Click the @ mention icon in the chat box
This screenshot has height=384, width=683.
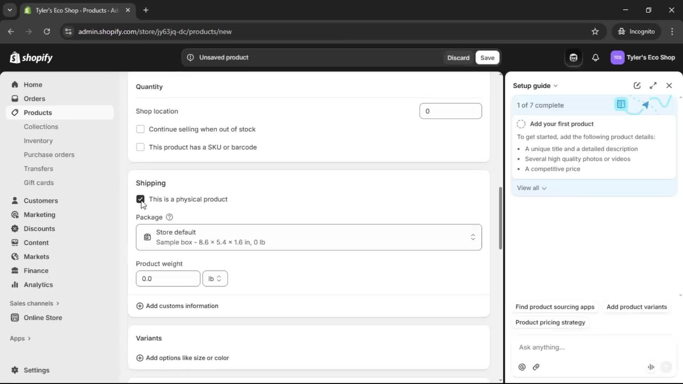tap(521, 367)
